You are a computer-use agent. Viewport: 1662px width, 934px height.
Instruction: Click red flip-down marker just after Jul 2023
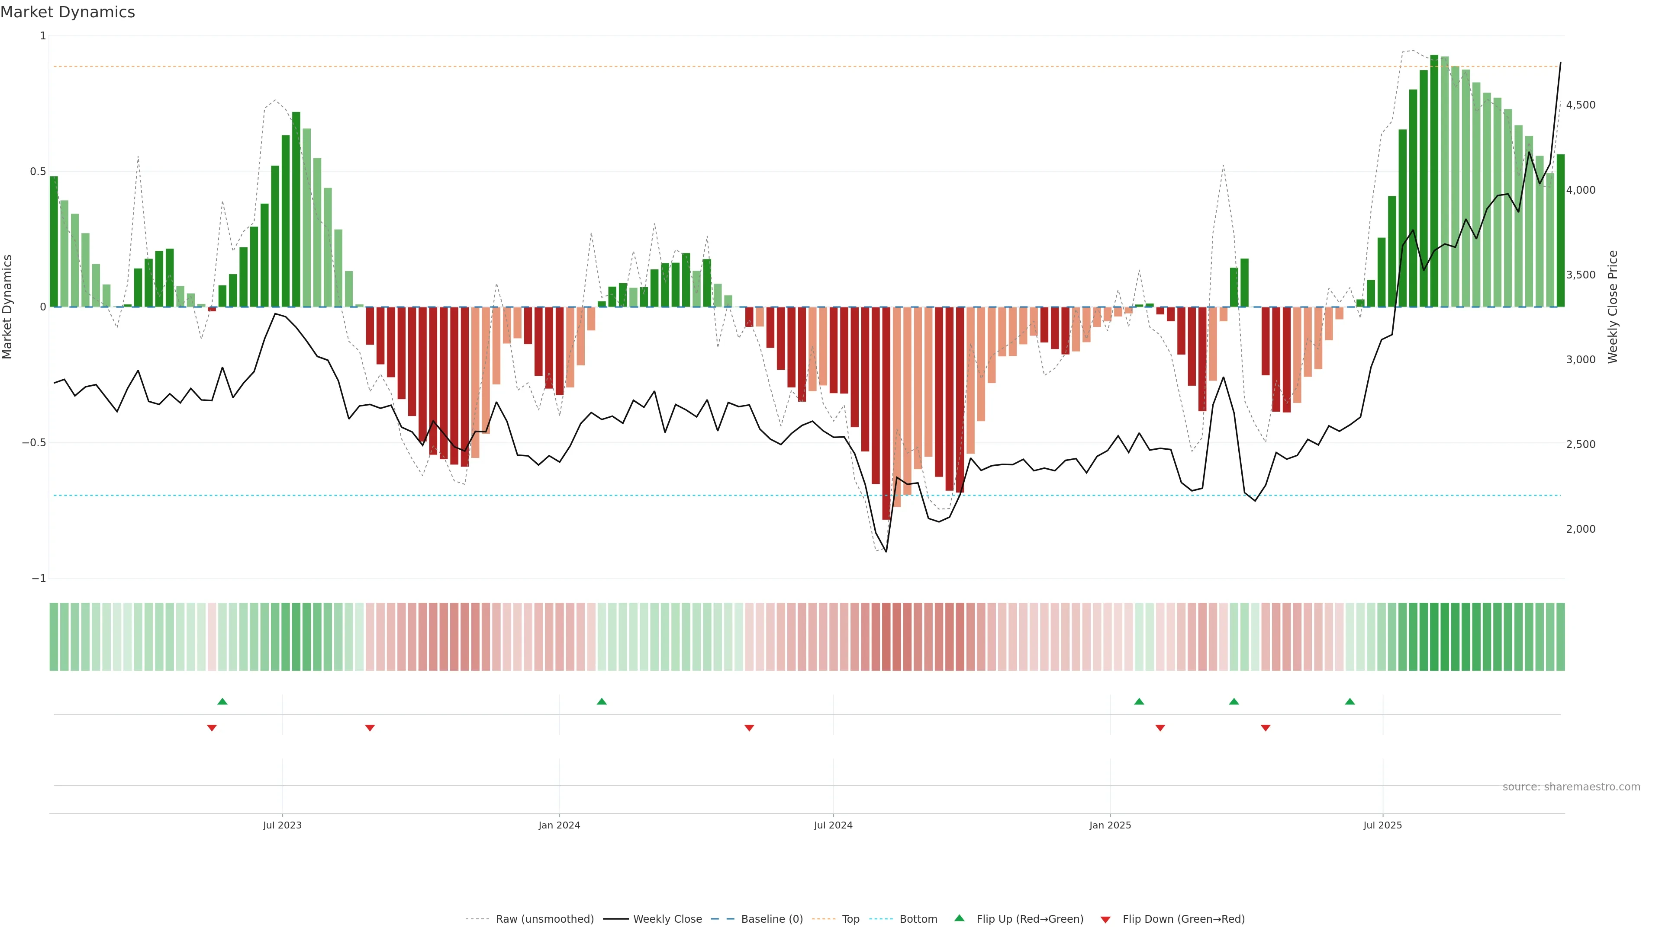(x=370, y=728)
